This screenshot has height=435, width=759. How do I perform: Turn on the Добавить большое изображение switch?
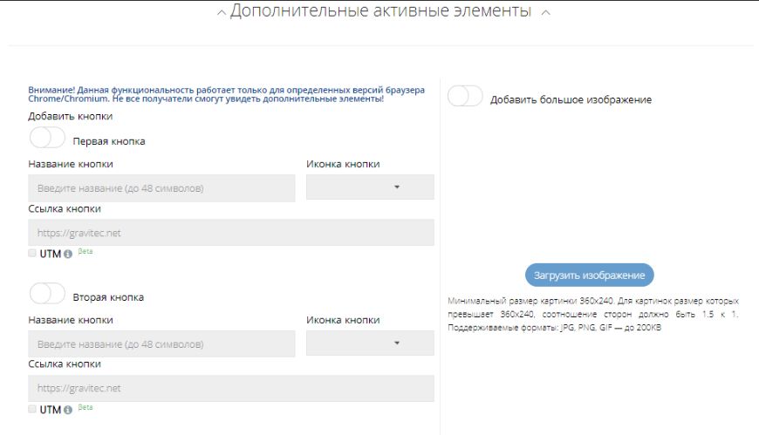[x=465, y=97]
